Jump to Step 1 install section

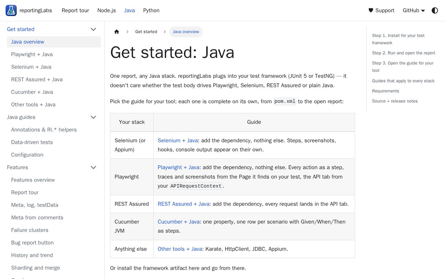pos(398,39)
